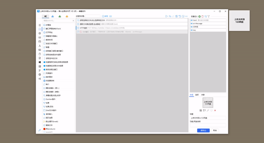Open the Windows logo category in sidebar

click(40, 62)
